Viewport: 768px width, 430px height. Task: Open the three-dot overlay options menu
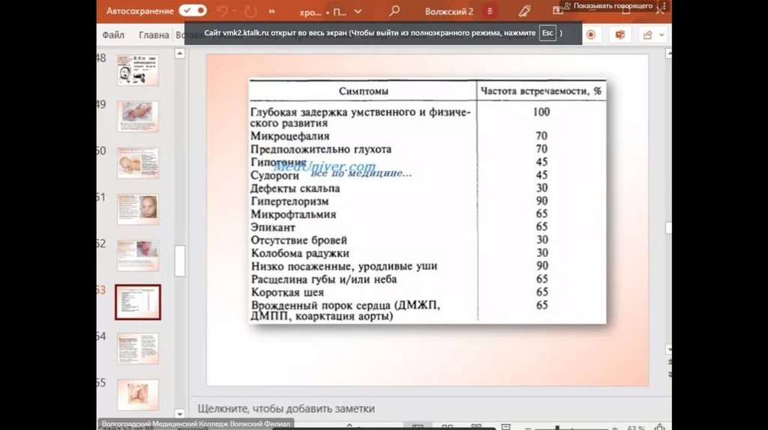[664, 6]
